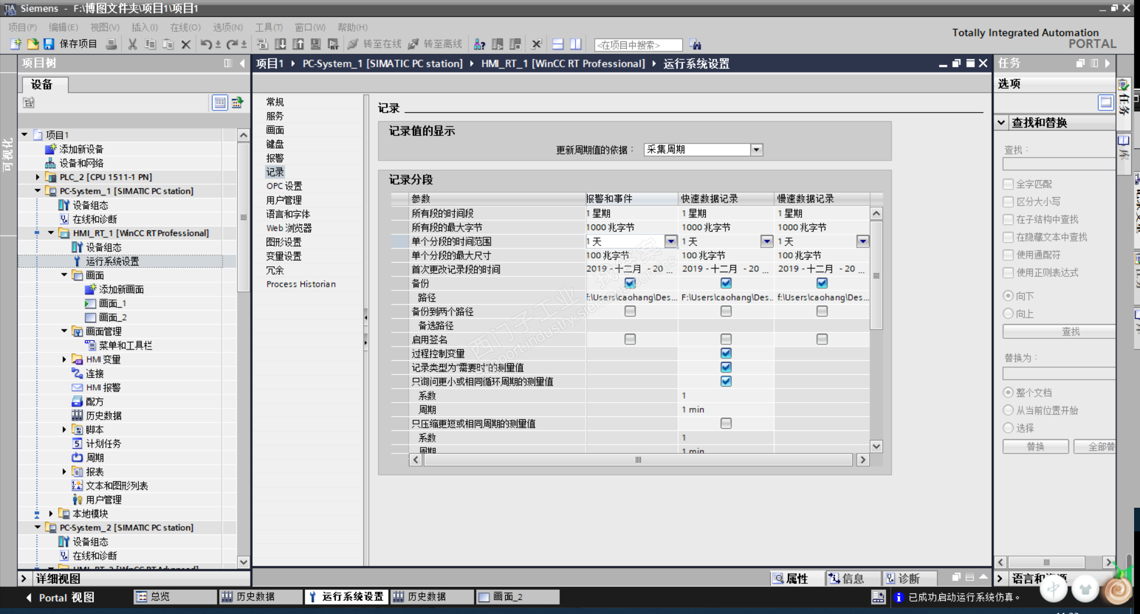The image size is (1140, 614).
Task: Start simulation using the toolbar icon
Action: 316,44
